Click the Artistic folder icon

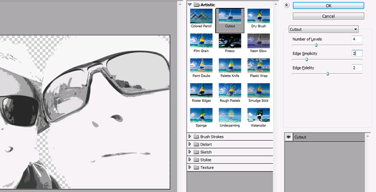pyautogui.click(x=196, y=5)
